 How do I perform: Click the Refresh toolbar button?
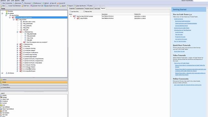(x=45, y=3)
